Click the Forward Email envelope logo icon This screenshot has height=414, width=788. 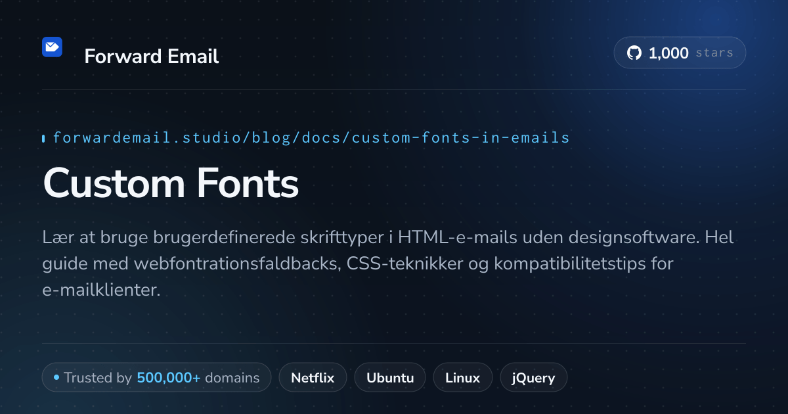click(52, 47)
